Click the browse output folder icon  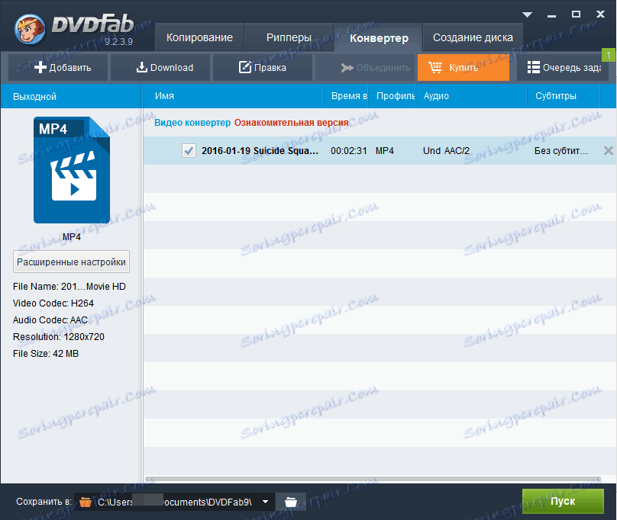click(291, 502)
